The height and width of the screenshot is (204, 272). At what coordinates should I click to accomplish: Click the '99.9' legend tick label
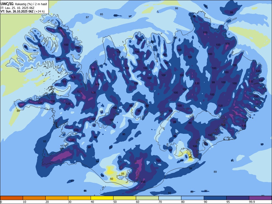[252, 202]
